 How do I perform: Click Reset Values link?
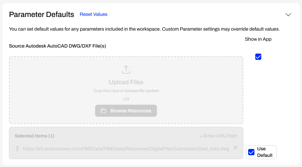tap(93, 14)
